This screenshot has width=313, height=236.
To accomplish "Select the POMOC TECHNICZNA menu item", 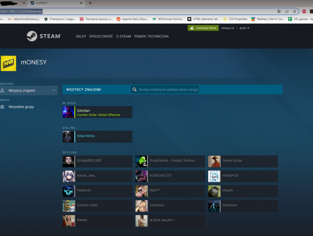I will tap(151, 36).
